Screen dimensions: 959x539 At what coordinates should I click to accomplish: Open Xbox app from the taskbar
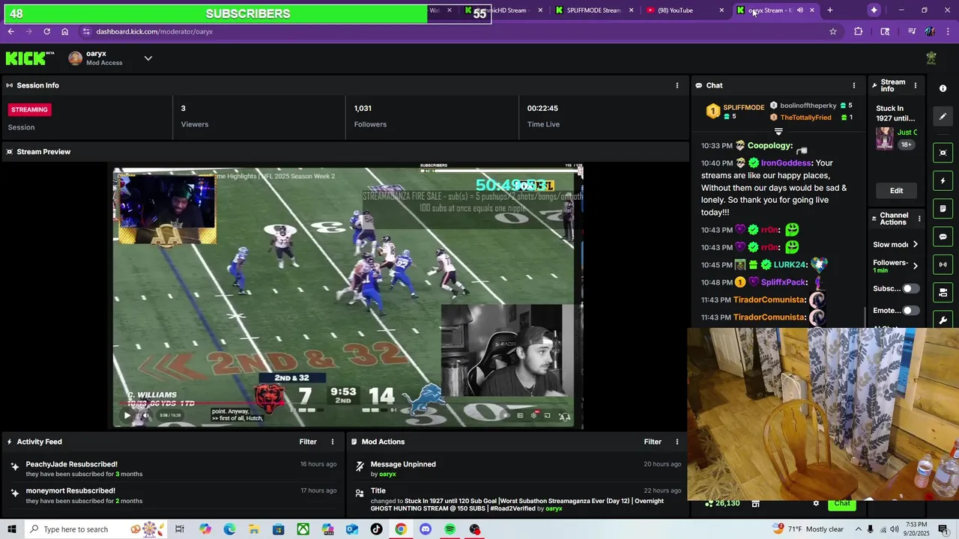(x=303, y=529)
